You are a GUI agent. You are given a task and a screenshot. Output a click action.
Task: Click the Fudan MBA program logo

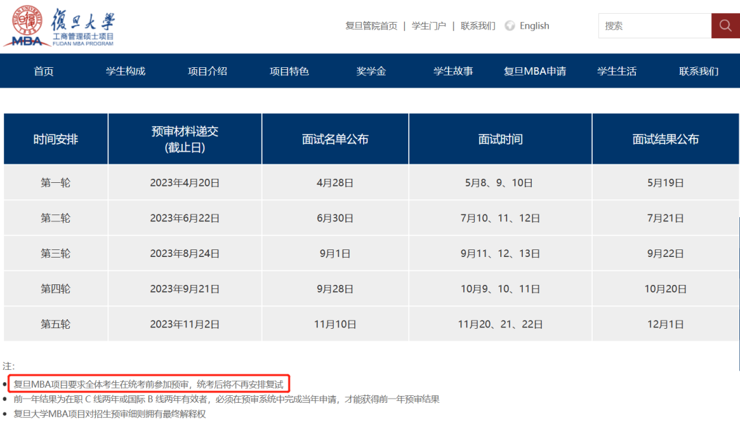click(x=60, y=27)
